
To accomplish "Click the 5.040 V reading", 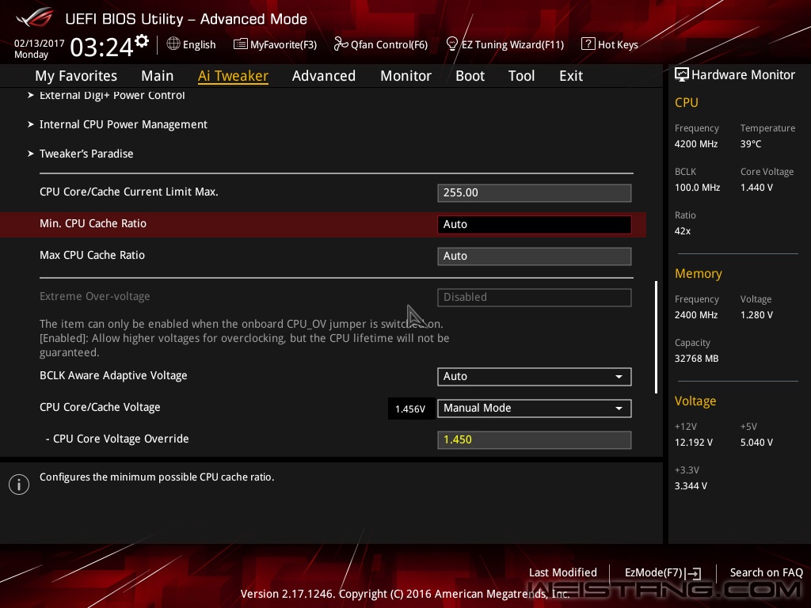I will pos(756,443).
